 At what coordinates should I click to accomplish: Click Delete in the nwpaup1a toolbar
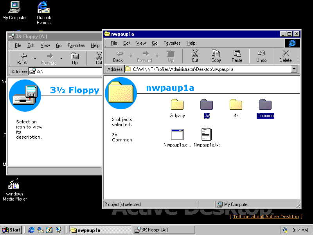point(286,56)
